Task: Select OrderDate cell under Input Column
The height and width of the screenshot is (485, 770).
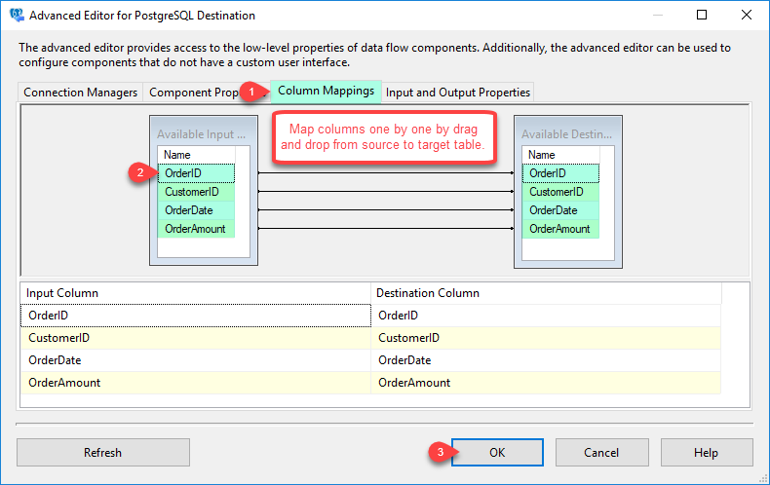Action: click(196, 360)
